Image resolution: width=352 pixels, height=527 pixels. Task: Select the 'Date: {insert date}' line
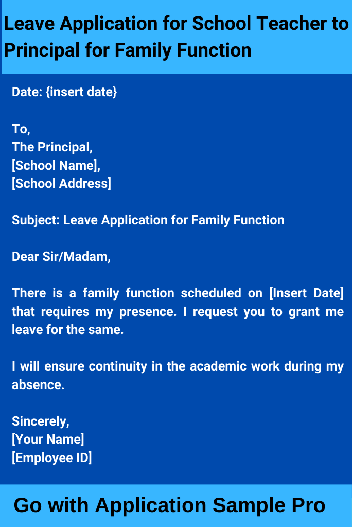64,92
